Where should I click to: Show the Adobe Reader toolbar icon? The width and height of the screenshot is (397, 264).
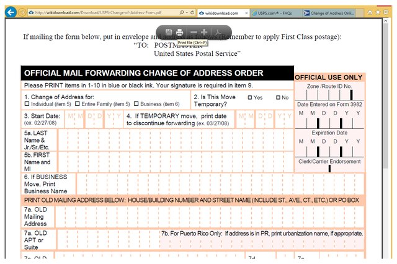tap(218, 32)
